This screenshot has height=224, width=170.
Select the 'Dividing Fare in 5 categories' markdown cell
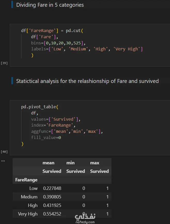coord(50,5)
